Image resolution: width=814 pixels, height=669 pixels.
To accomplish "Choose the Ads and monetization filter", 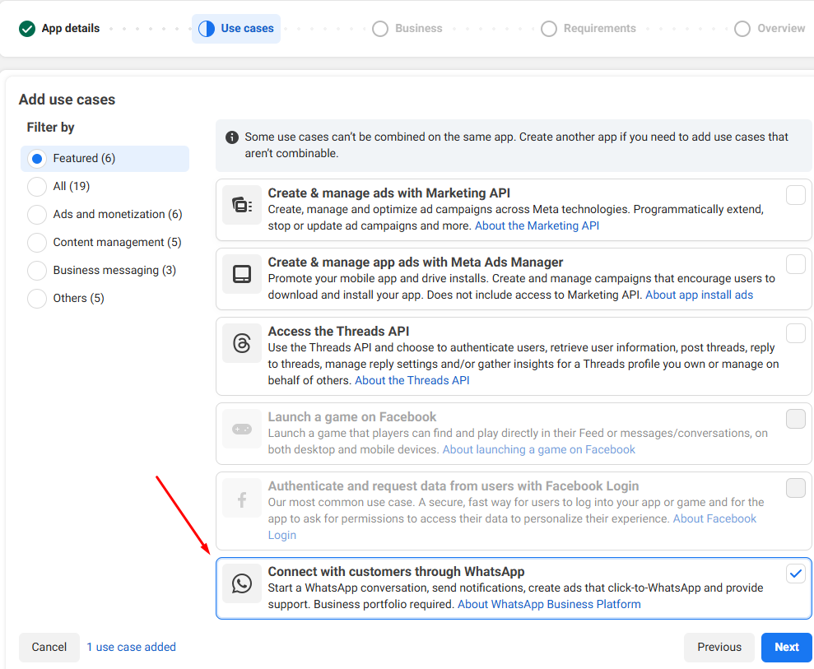I will click(x=37, y=214).
